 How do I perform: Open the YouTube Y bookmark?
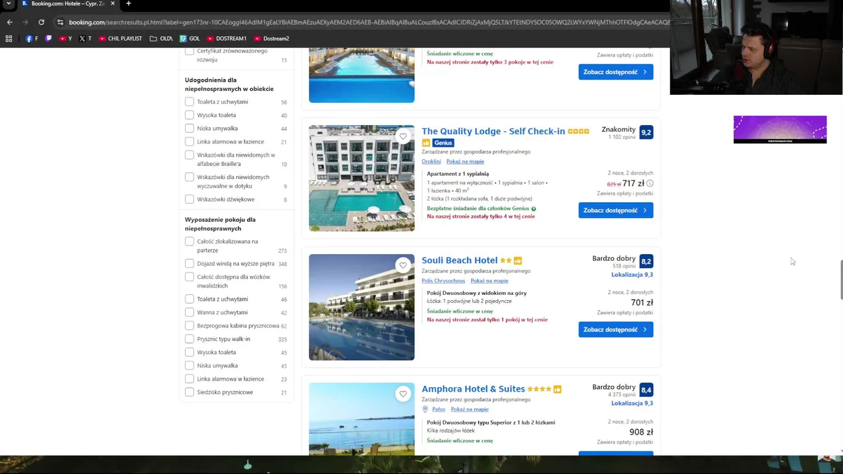66,38
